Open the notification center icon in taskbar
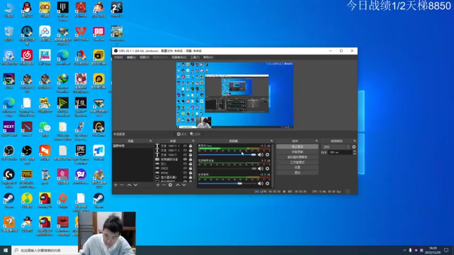The width and height of the screenshot is (454, 255). click(x=446, y=250)
